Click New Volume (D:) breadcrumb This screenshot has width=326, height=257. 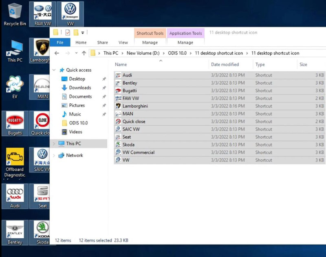pyautogui.click(x=143, y=53)
